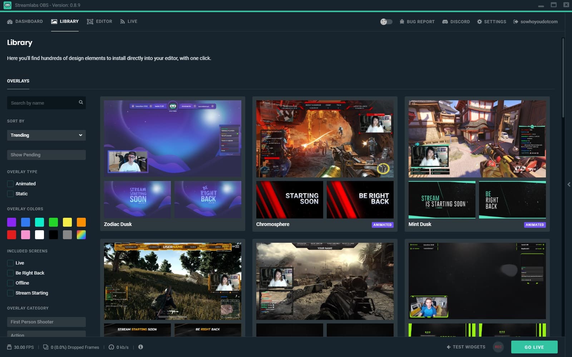The width and height of the screenshot is (572, 357).
Task: Select the green overlay color swatch
Action: coord(53,222)
